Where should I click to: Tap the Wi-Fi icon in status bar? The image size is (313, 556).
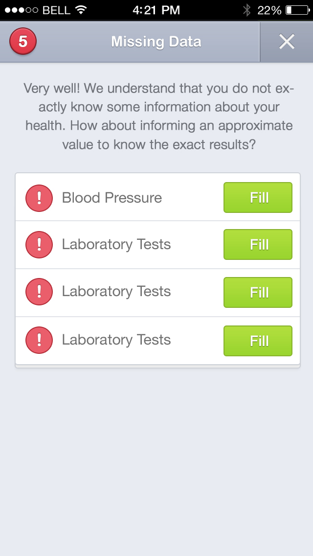tap(81, 10)
